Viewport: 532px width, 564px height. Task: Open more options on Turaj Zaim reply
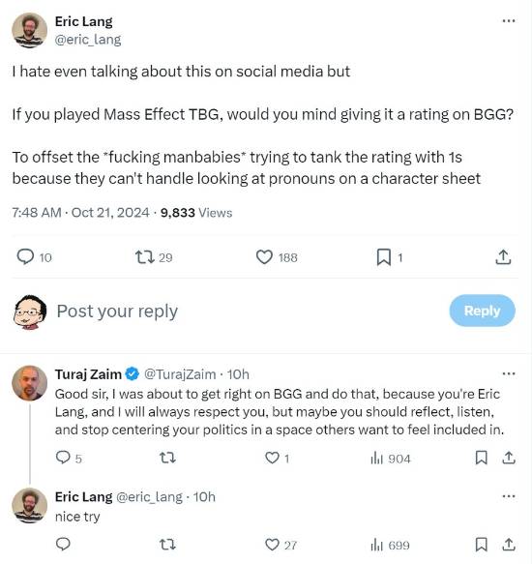coord(508,374)
